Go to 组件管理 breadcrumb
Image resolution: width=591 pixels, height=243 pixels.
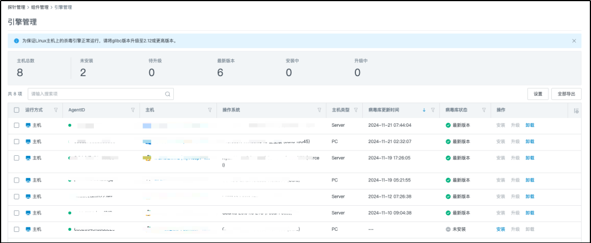coord(48,8)
